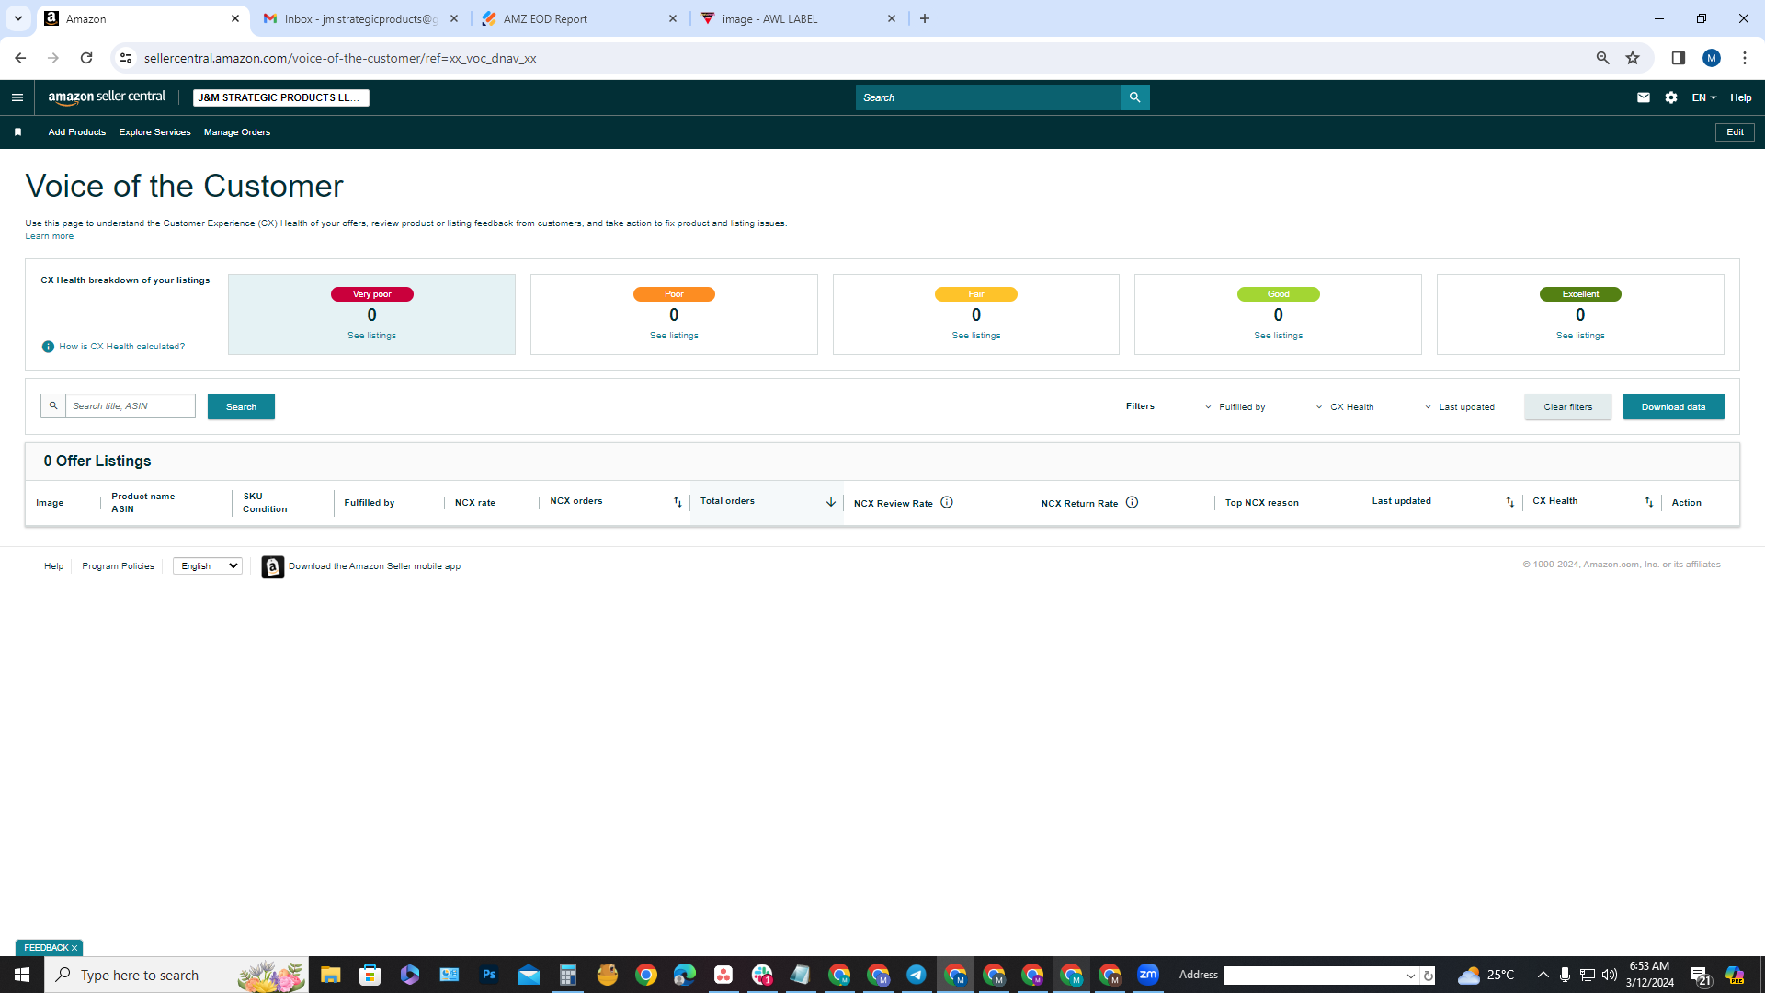
Task: Click the dark green Excellent badge
Action: [x=1580, y=294]
